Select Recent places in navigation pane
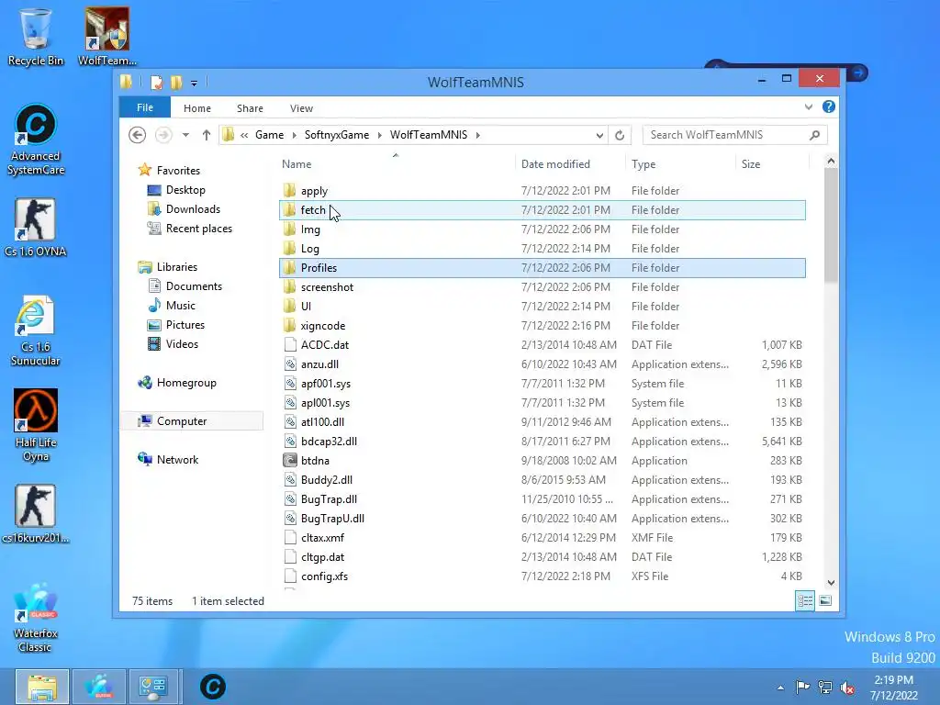This screenshot has width=940, height=705. click(x=198, y=229)
